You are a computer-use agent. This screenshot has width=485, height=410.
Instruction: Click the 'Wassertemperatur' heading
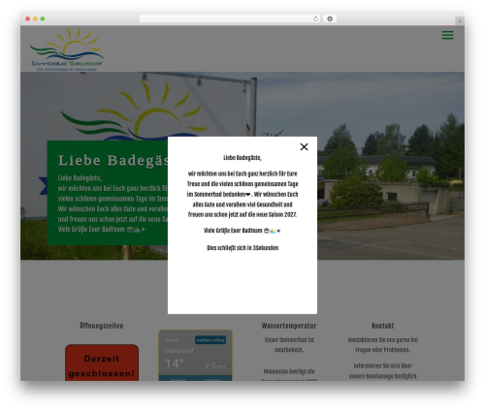pos(289,326)
